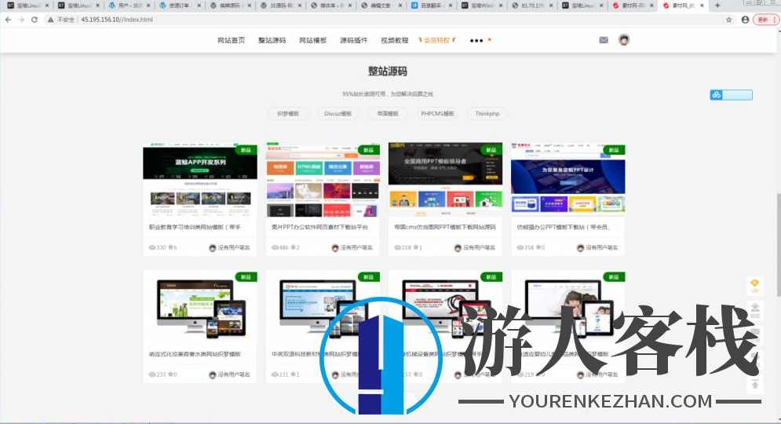Filter by 织梦模板 category pill
This screenshot has width=781, height=424.
(287, 114)
